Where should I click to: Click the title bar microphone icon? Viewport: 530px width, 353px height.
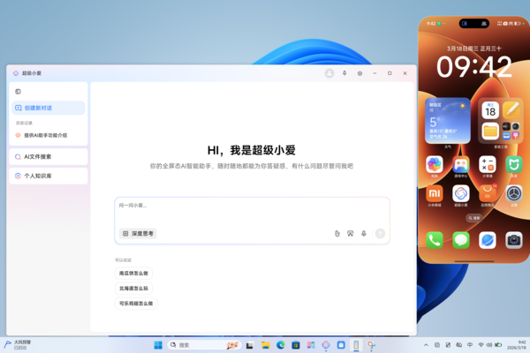tap(344, 73)
